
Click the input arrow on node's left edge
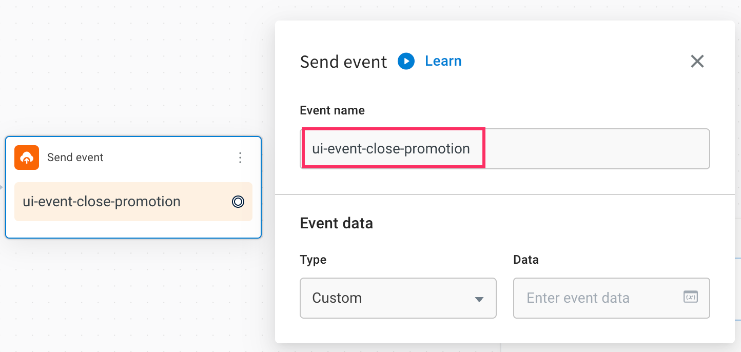(2, 187)
